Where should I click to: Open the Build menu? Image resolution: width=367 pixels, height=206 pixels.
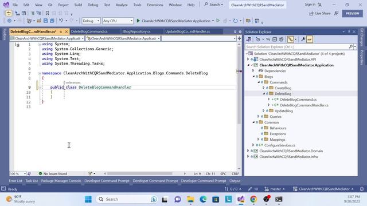click(x=78, y=5)
